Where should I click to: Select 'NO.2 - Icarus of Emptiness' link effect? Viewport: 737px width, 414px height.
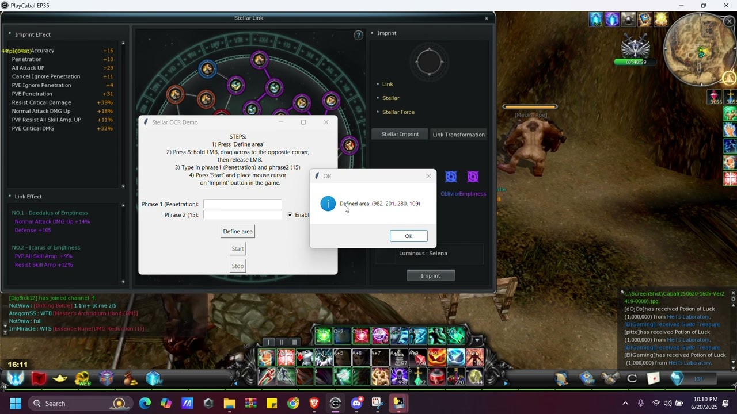(x=46, y=248)
